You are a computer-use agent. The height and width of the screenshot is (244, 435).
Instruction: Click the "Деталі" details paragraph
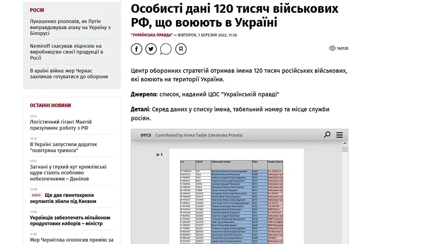[230, 113]
